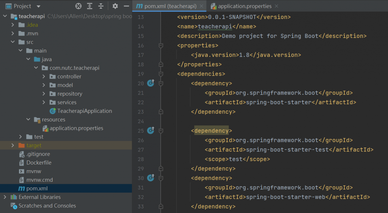The width and height of the screenshot is (388, 213).
Task: Click the Scratches and Consoles icon
Action: click(14, 205)
